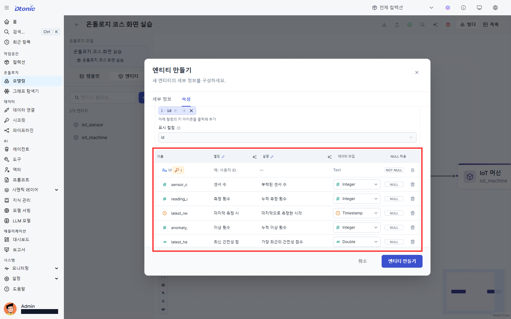Open data type dropdown for sensor_c
Viewport: 511px width, 319px height.
pos(357,184)
